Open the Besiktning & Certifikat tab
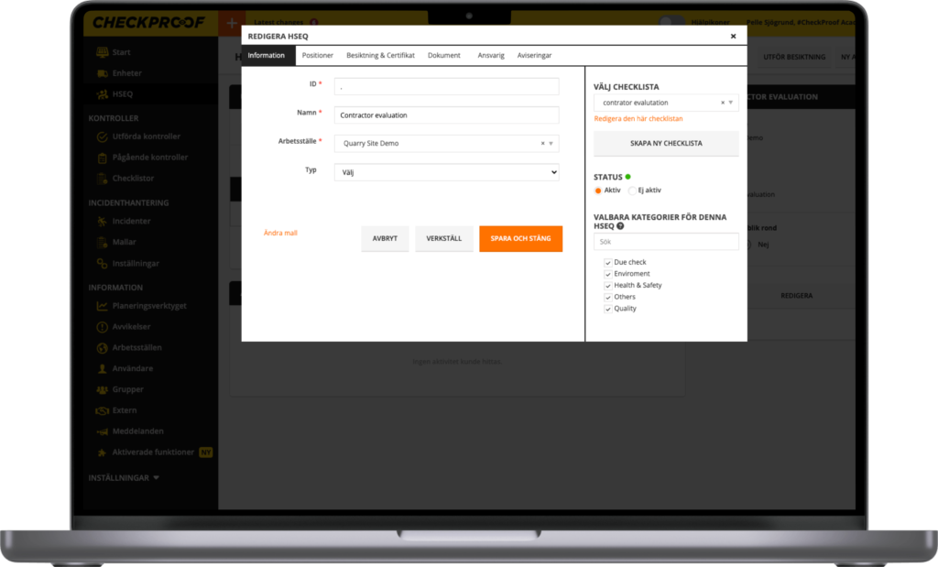 (x=380, y=56)
